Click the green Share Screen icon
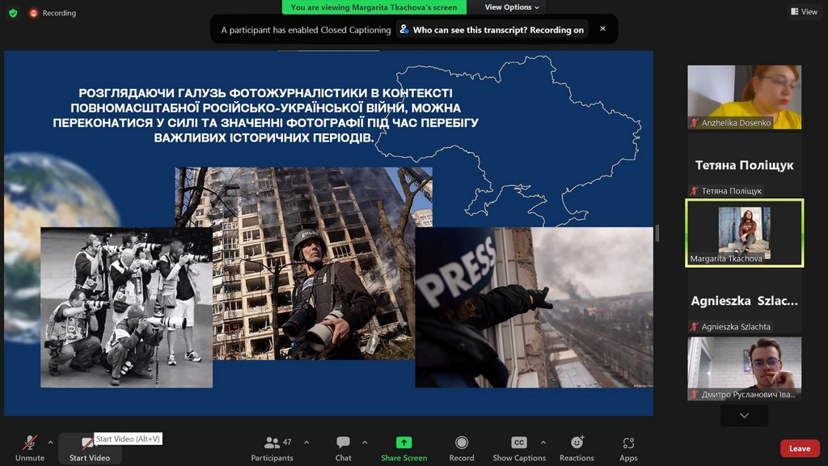 coord(403,443)
